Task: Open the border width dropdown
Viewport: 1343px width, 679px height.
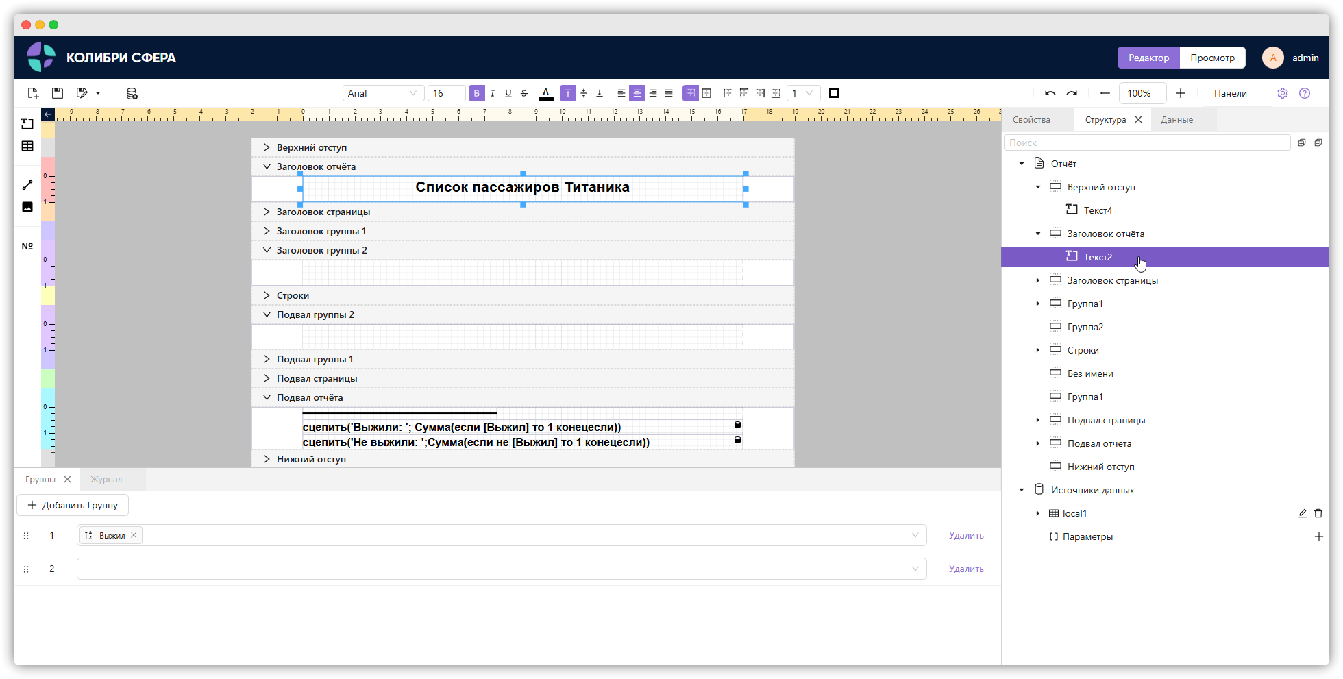Action: [804, 93]
